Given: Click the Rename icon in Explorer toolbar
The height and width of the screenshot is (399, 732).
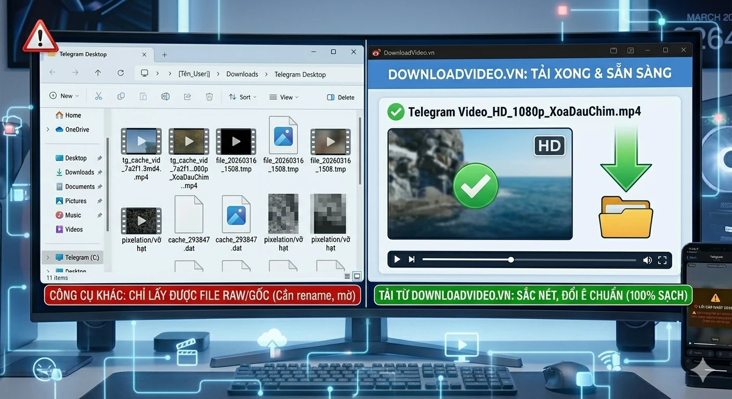Looking at the screenshot, I should [165, 97].
